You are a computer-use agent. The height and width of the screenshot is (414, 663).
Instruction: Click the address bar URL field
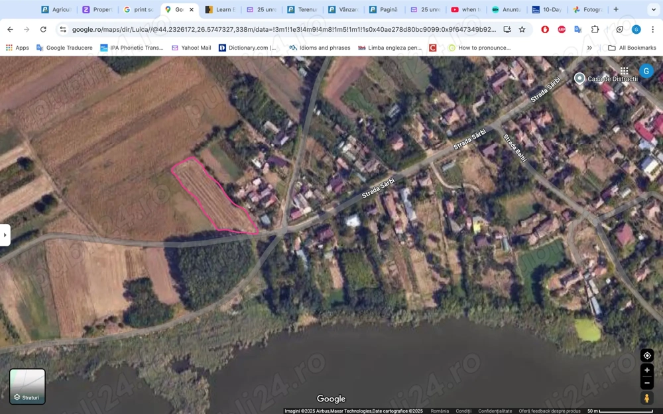coord(284,30)
